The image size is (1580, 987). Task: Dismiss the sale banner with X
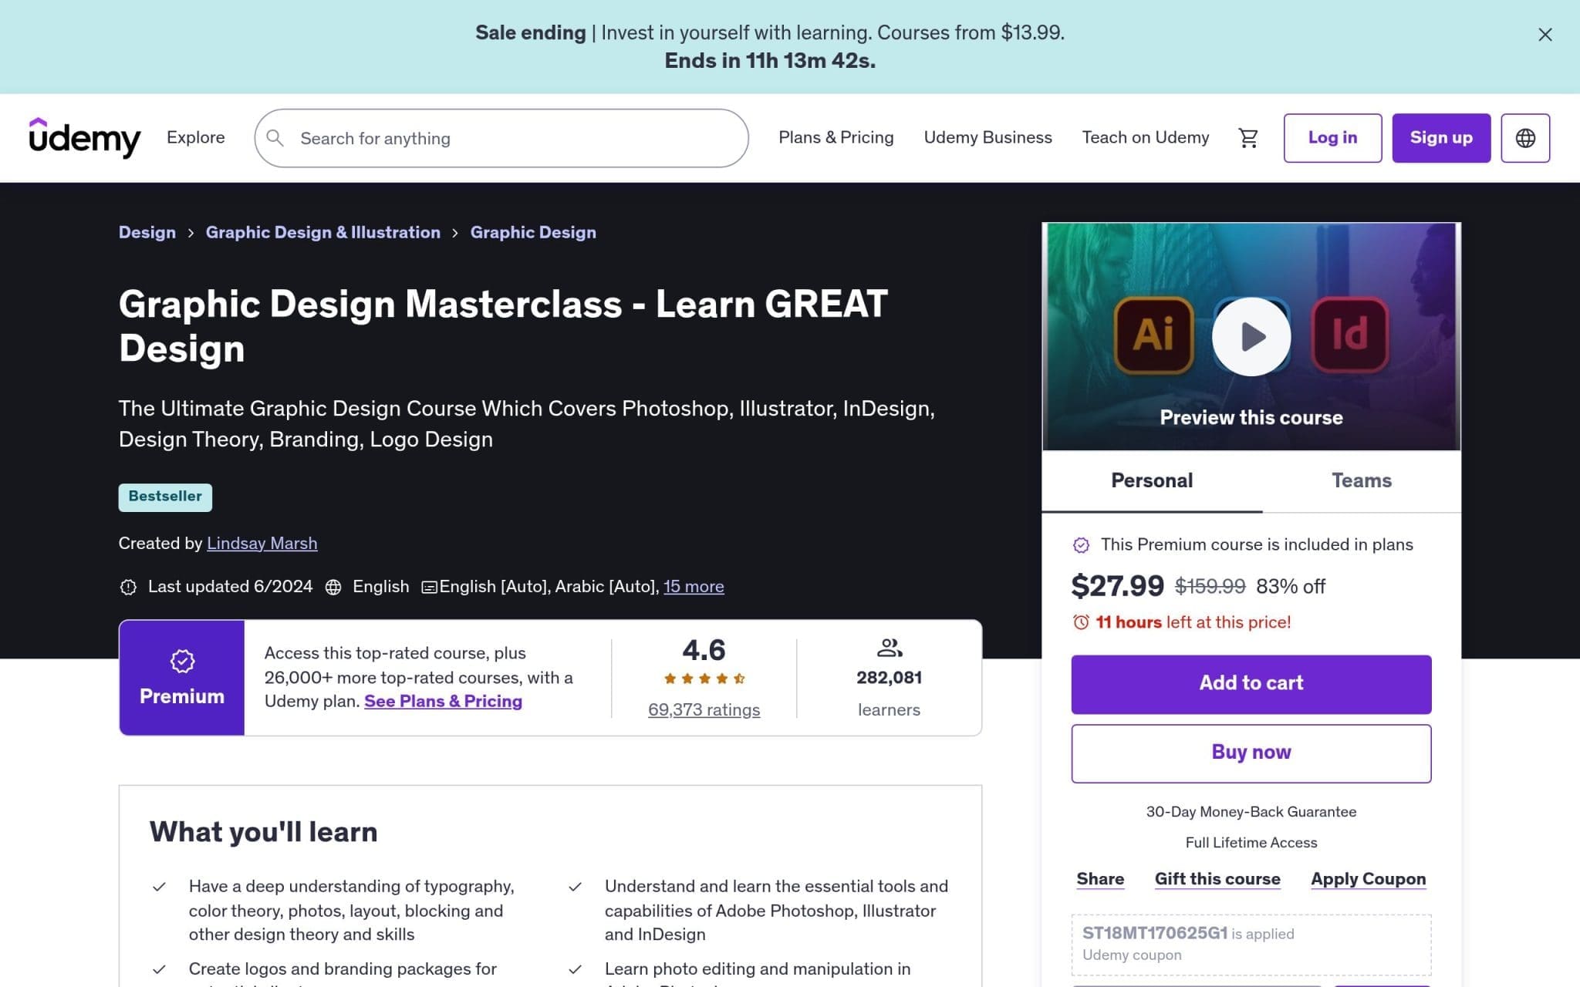click(1545, 35)
